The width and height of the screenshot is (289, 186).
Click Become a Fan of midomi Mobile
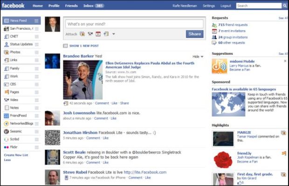pos(240,70)
